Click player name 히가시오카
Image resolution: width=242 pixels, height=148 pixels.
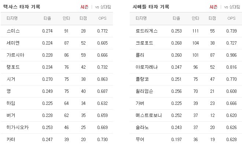[18, 127]
